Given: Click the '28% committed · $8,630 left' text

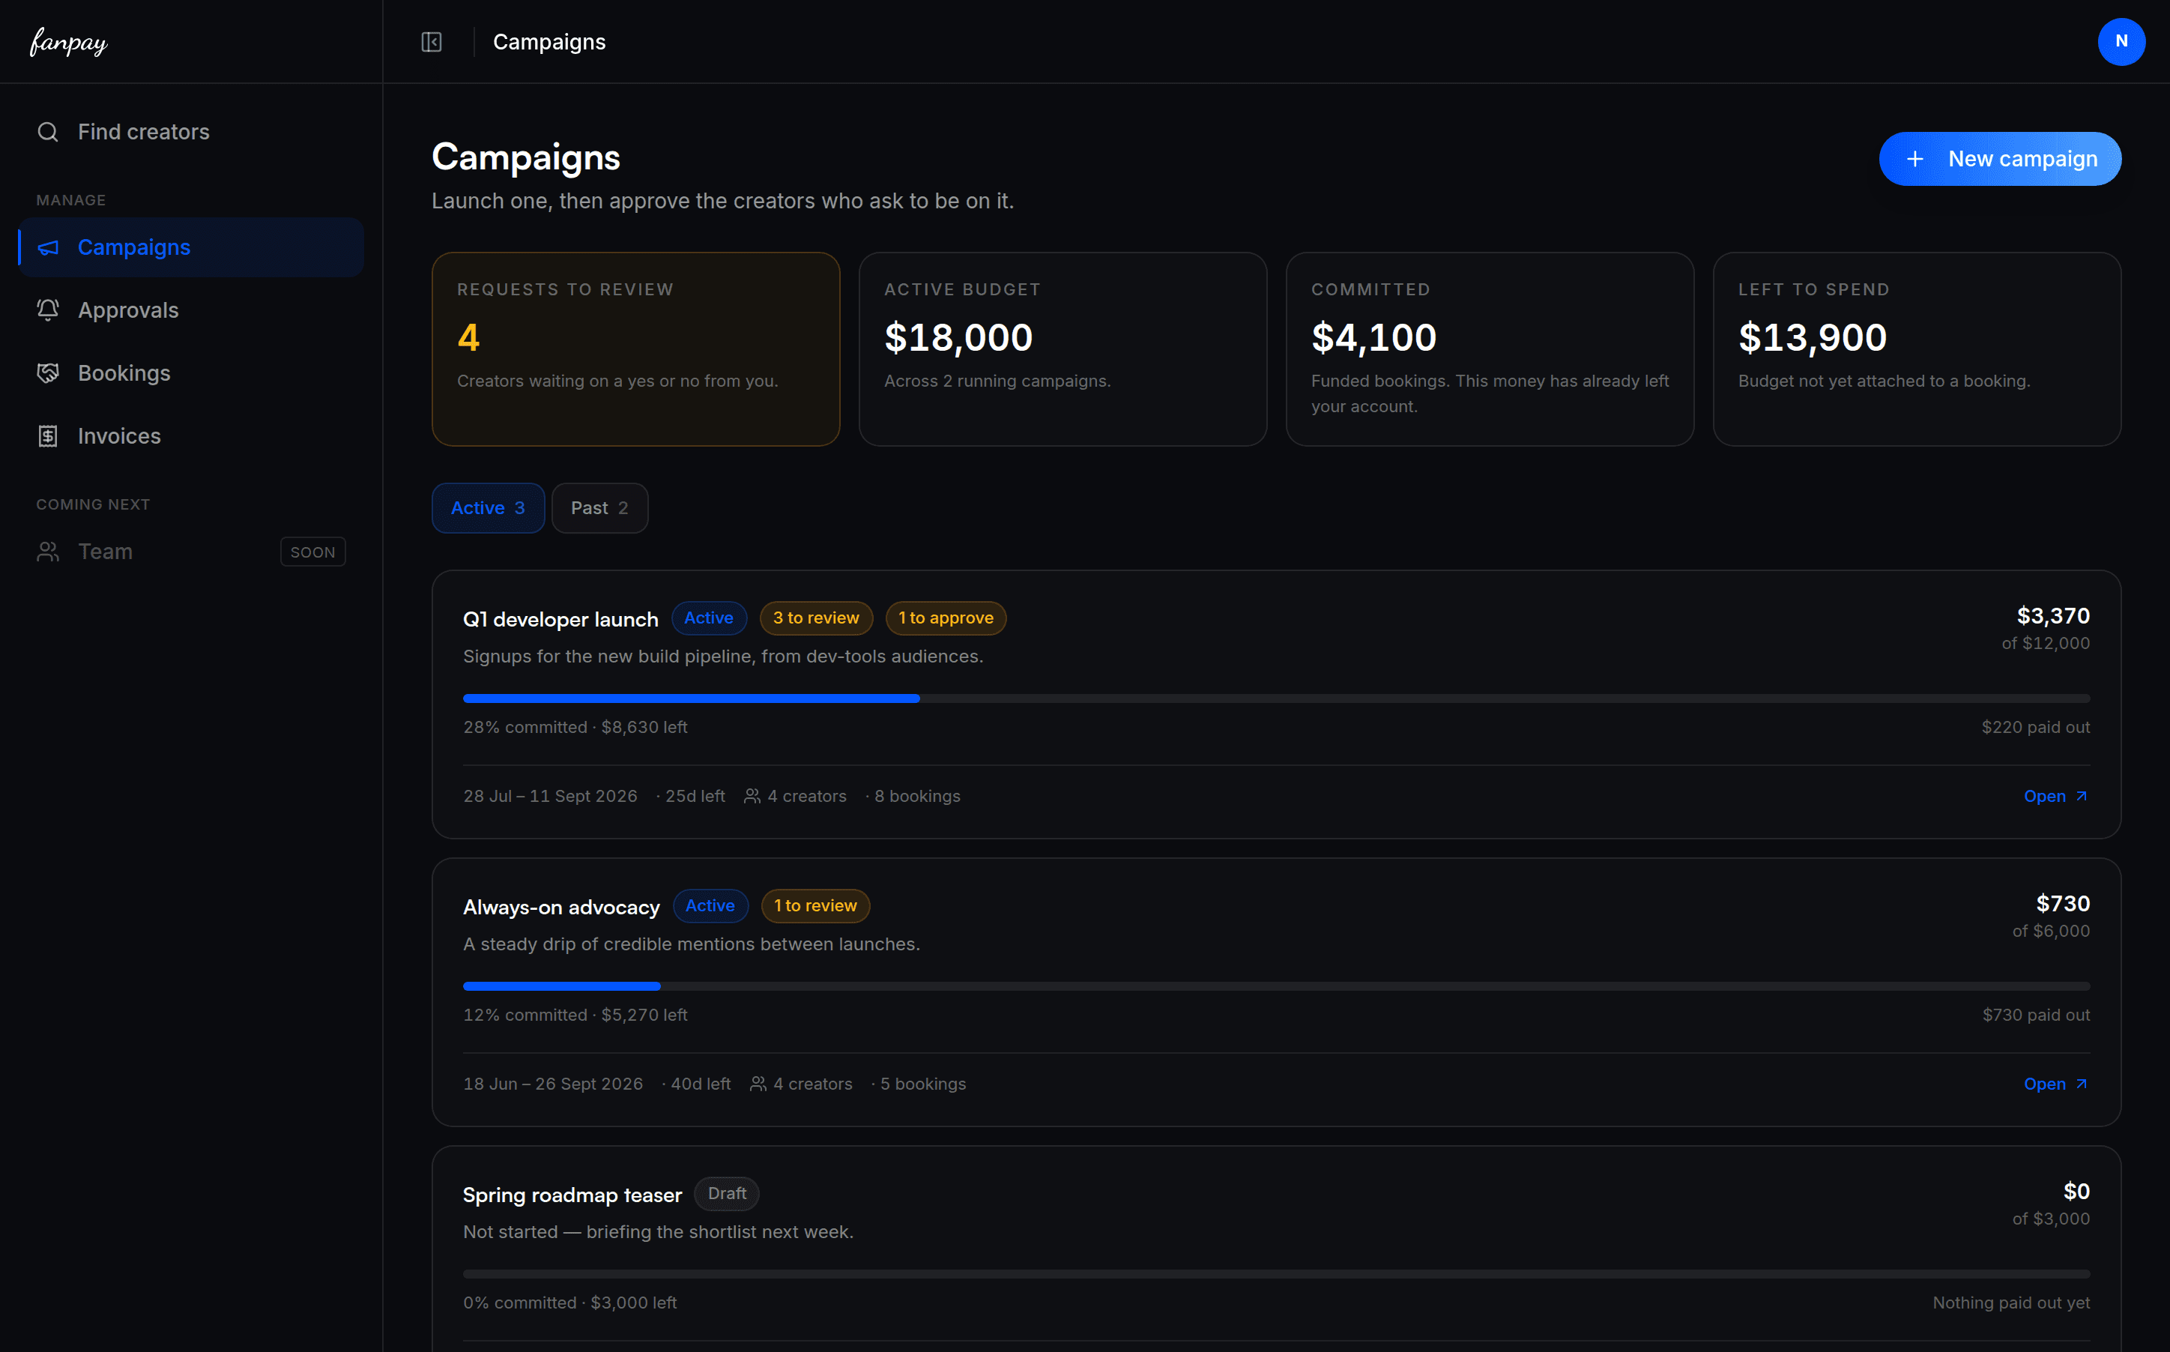Looking at the screenshot, I should click(x=575, y=727).
